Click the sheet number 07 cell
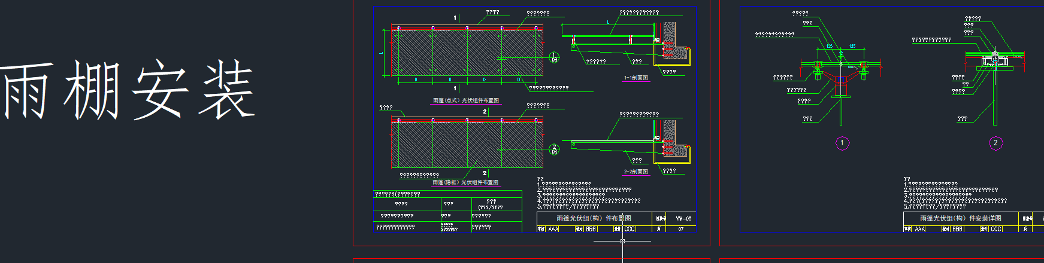Viewport: 1044px width, 263px height. click(x=680, y=229)
